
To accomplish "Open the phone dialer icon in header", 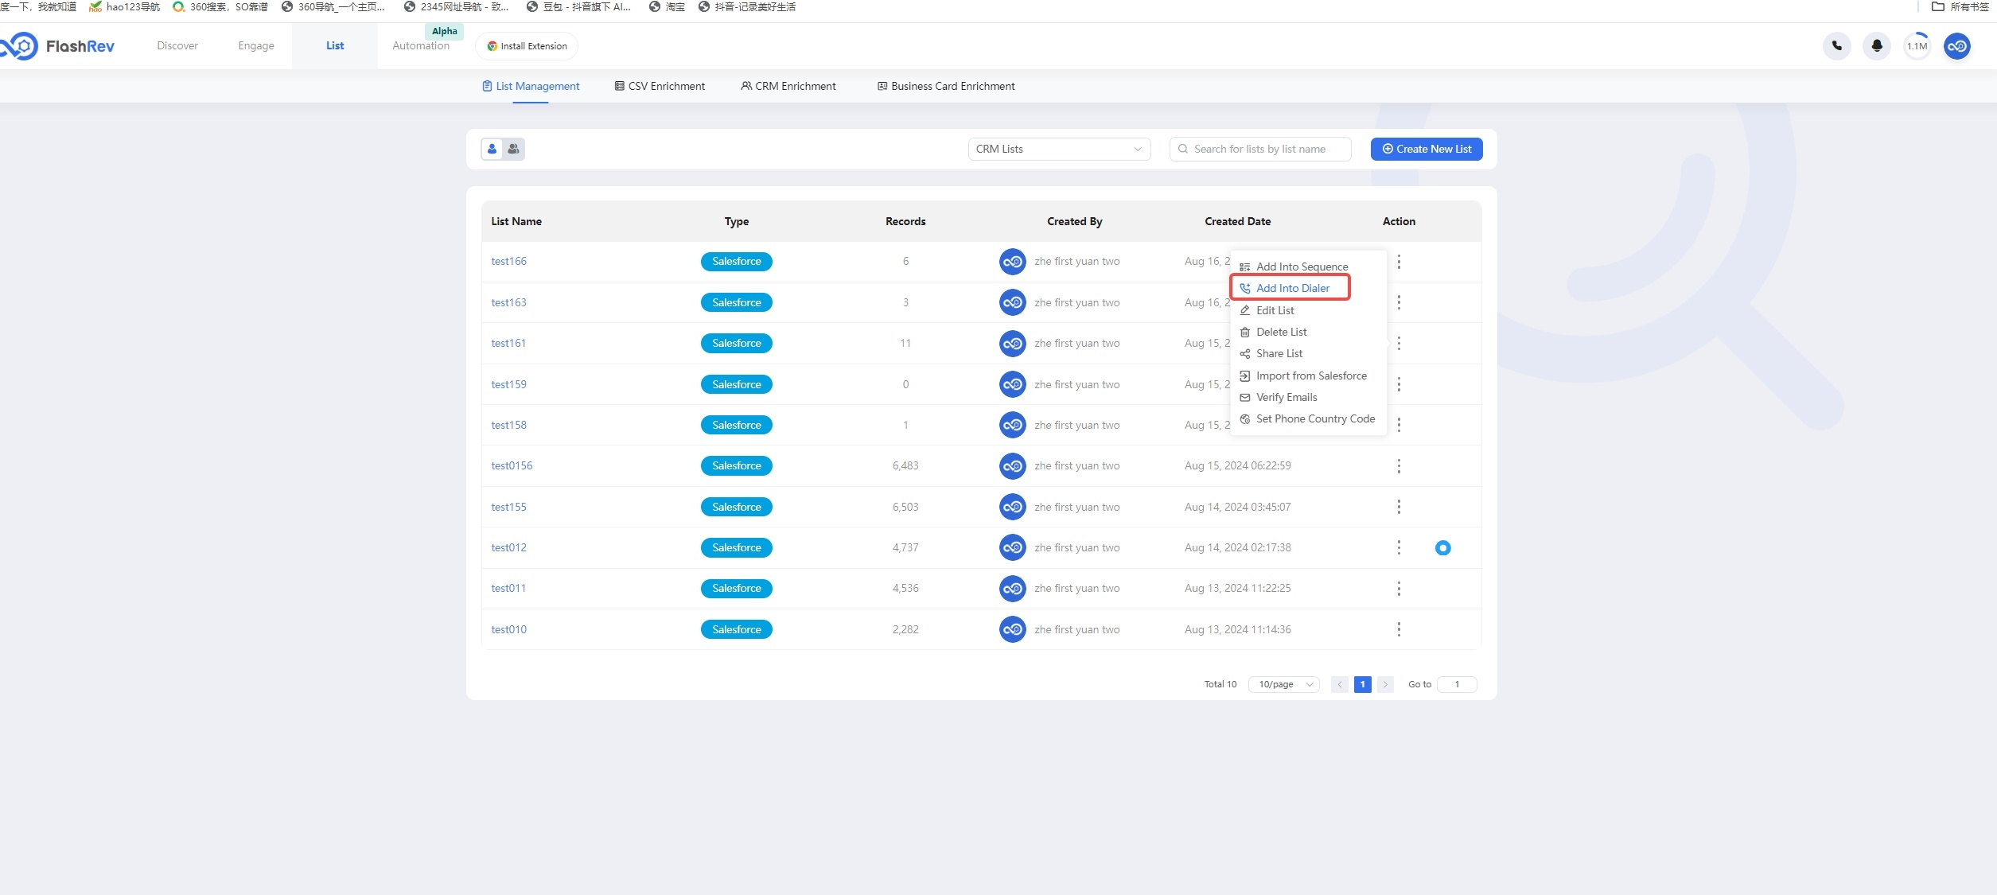I will point(1837,46).
